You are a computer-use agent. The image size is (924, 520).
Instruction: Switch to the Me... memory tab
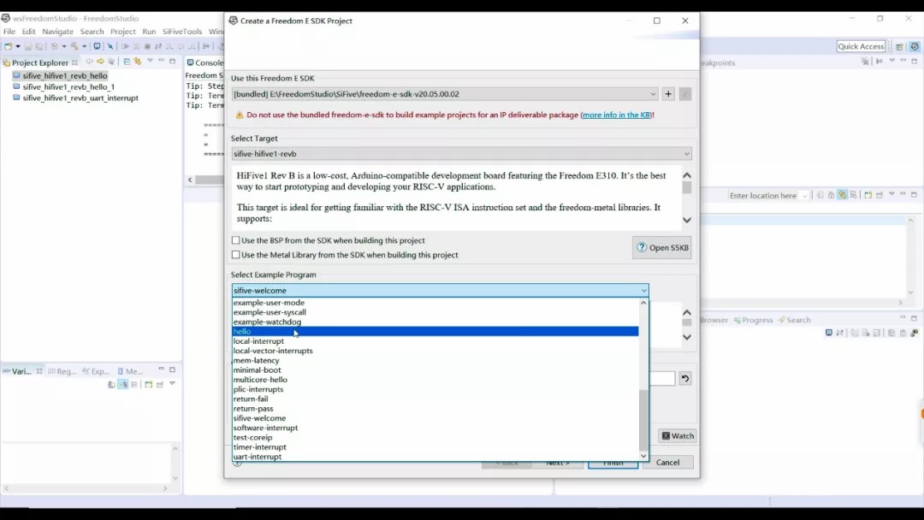130,371
